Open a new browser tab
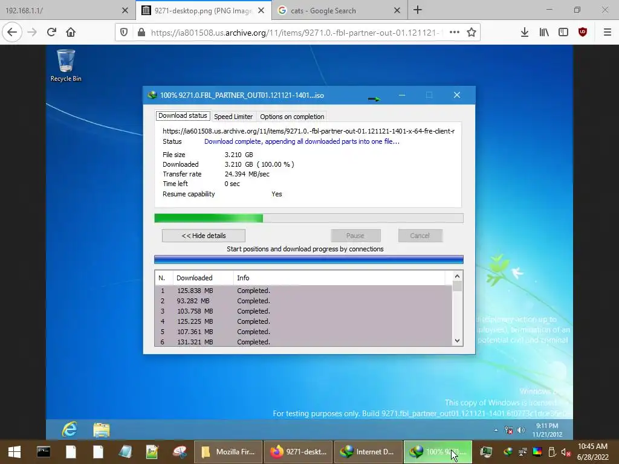Viewport: 619px width, 464px height. tap(418, 10)
